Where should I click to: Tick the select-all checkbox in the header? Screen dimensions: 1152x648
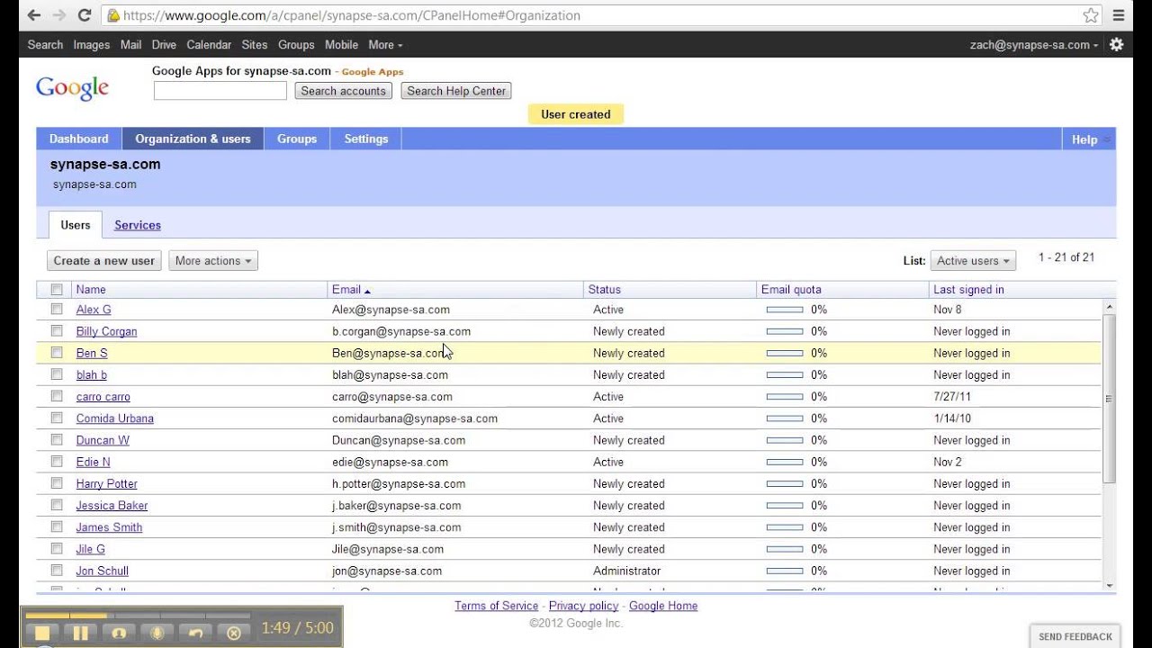click(57, 290)
